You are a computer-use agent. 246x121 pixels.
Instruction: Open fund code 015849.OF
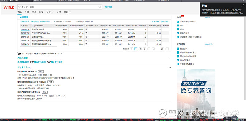click(x=25, y=29)
